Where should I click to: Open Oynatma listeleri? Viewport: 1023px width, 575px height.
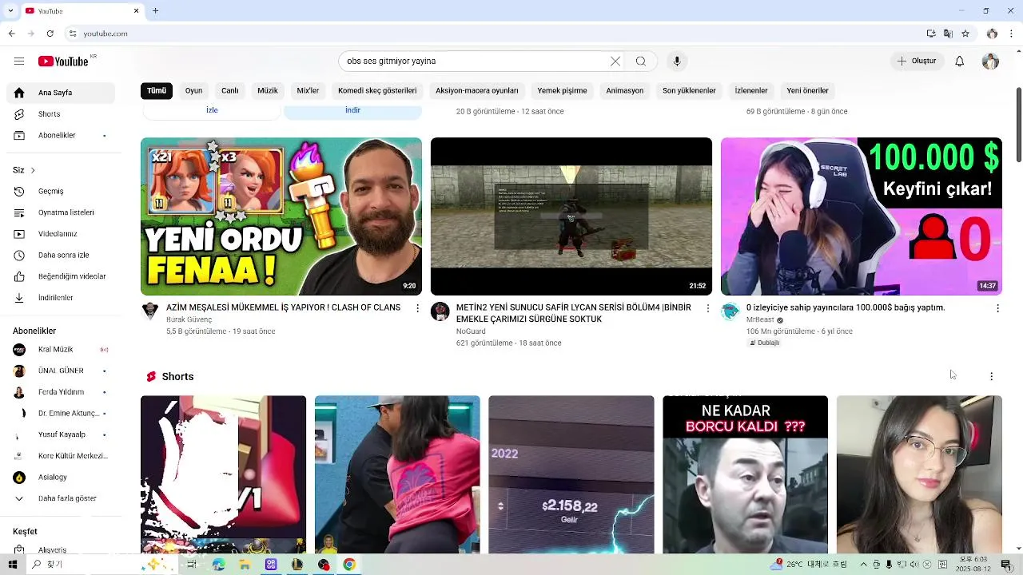pos(61,212)
